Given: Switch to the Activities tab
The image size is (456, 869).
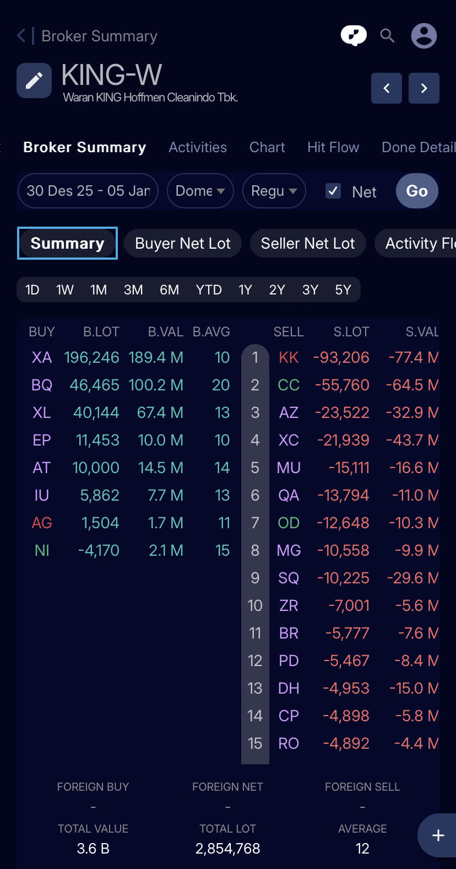Looking at the screenshot, I should point(198,147).
